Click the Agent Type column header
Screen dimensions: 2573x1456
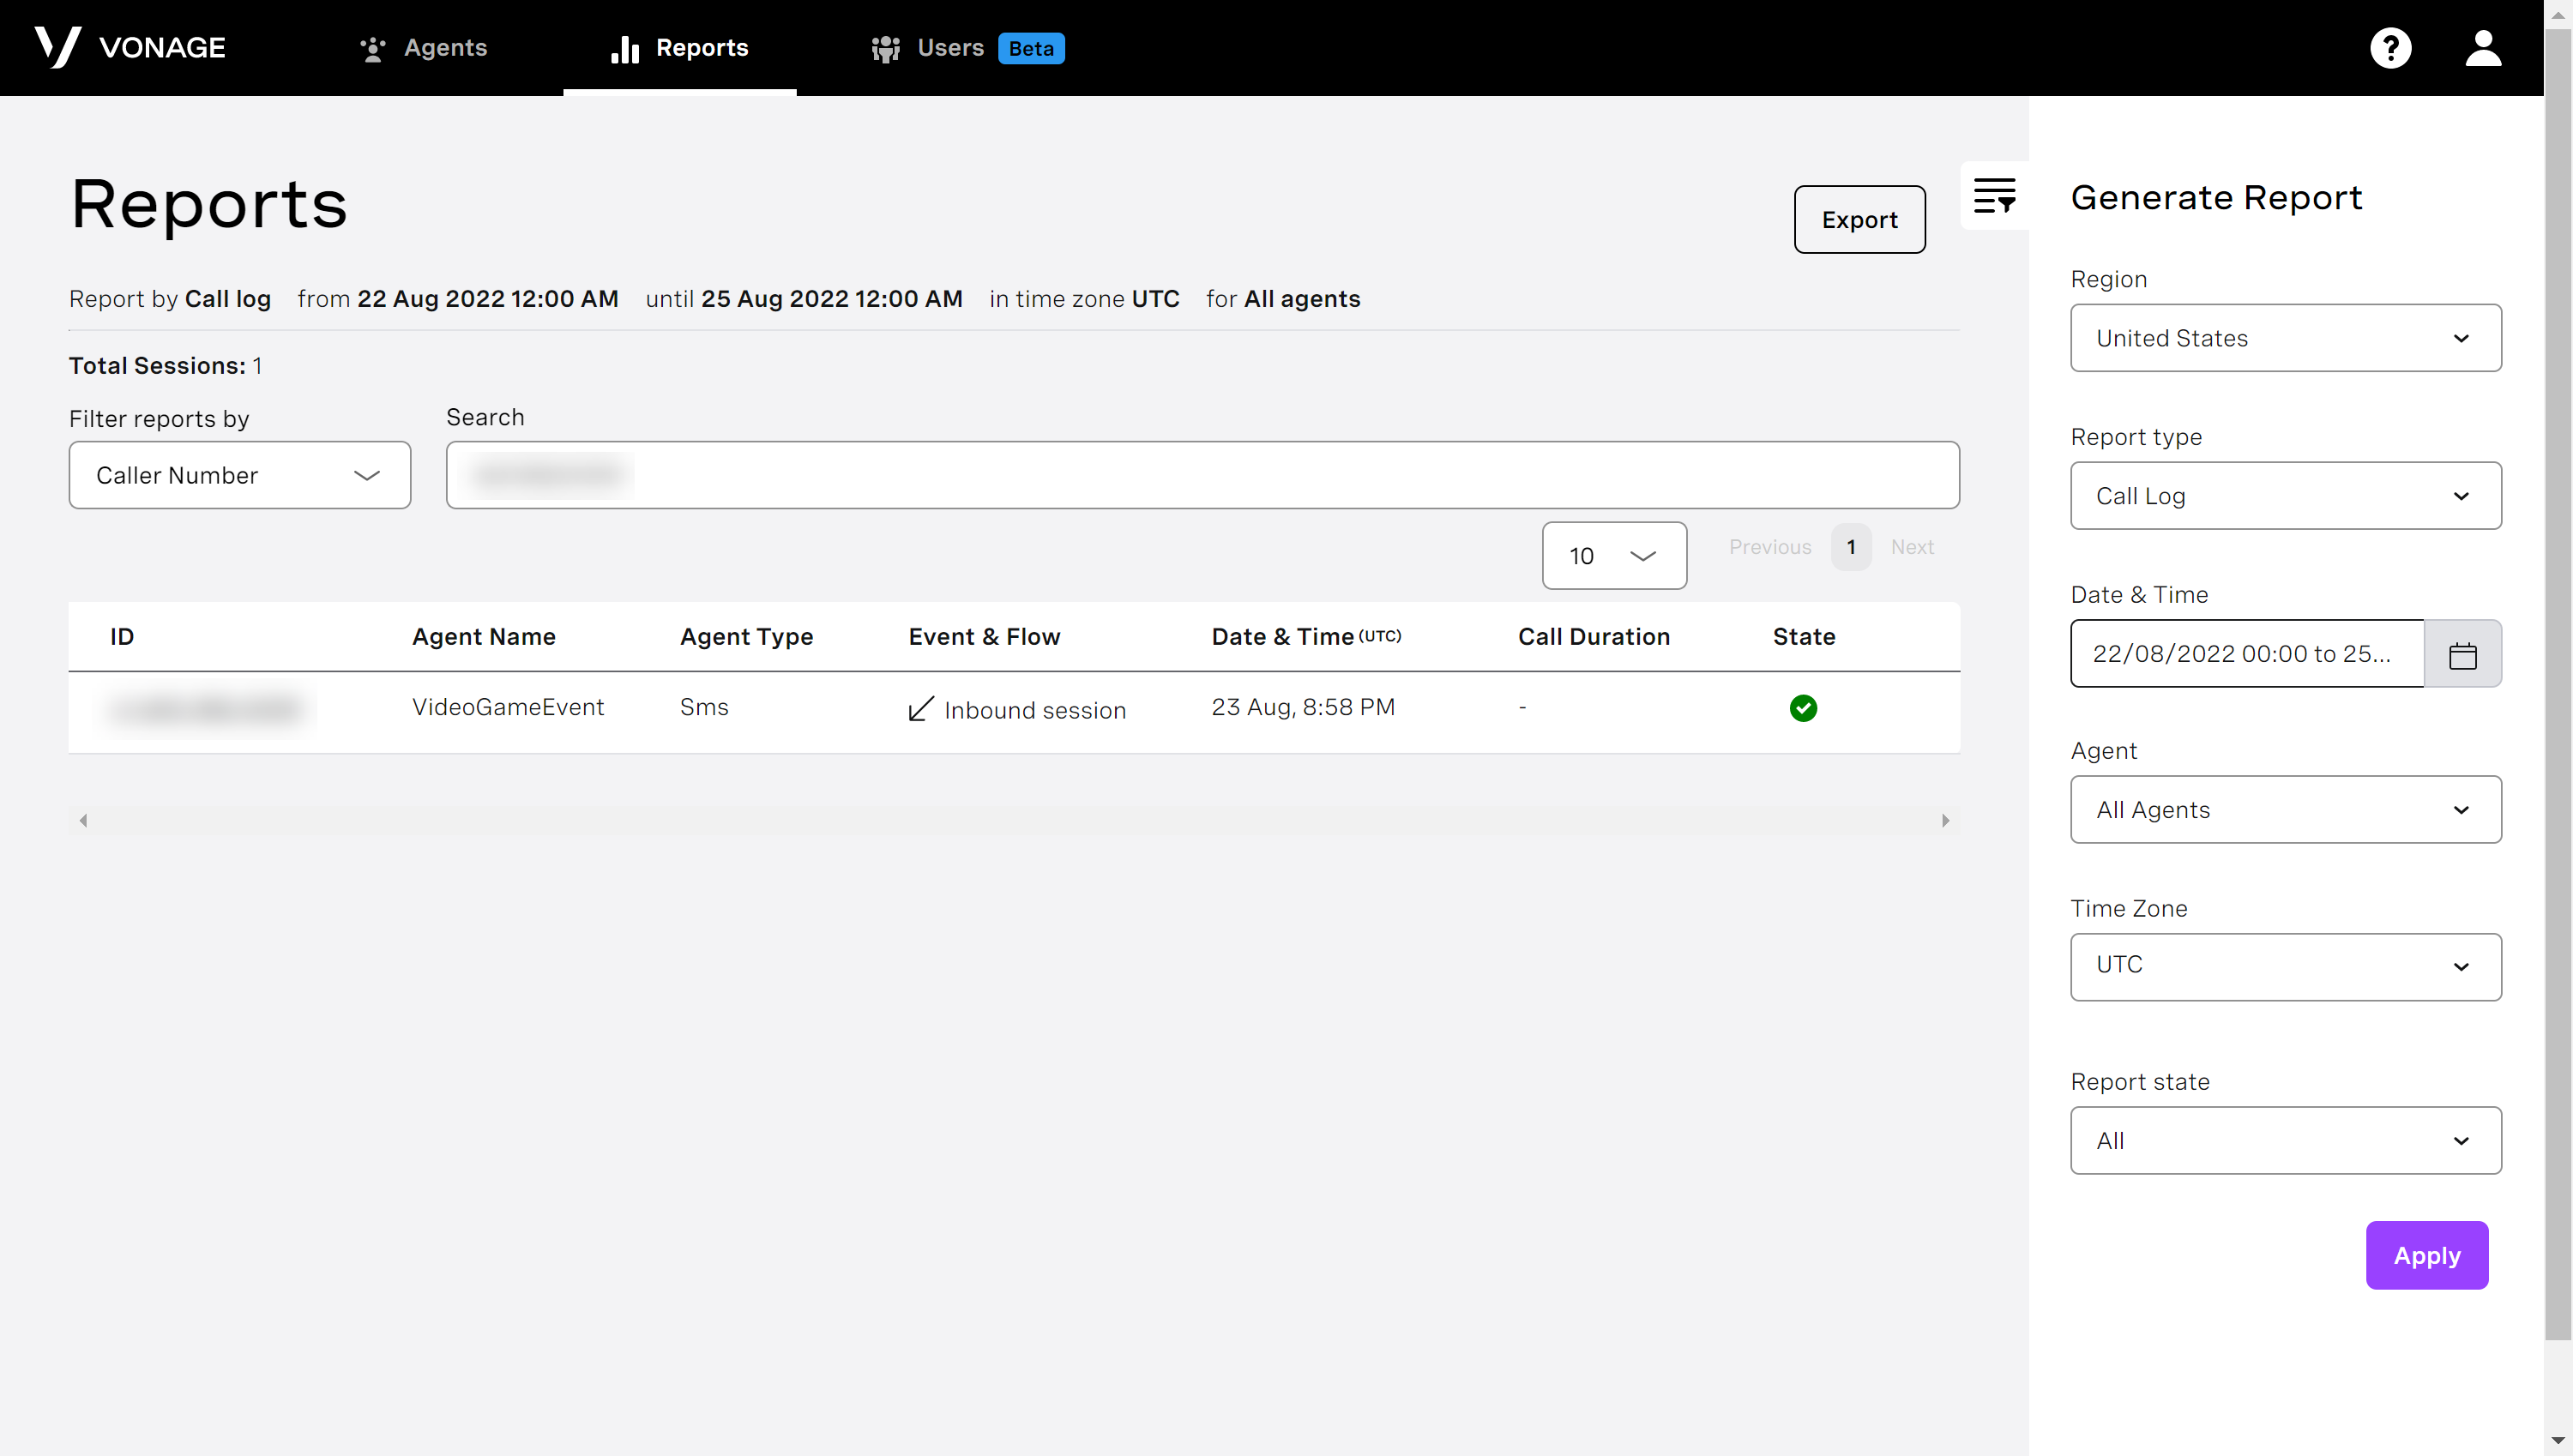click(x=747, y=637)
